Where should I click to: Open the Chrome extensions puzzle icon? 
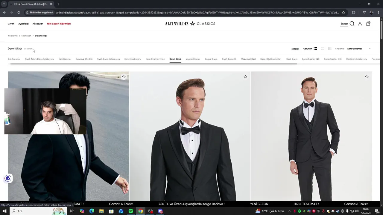pos(353,13)
